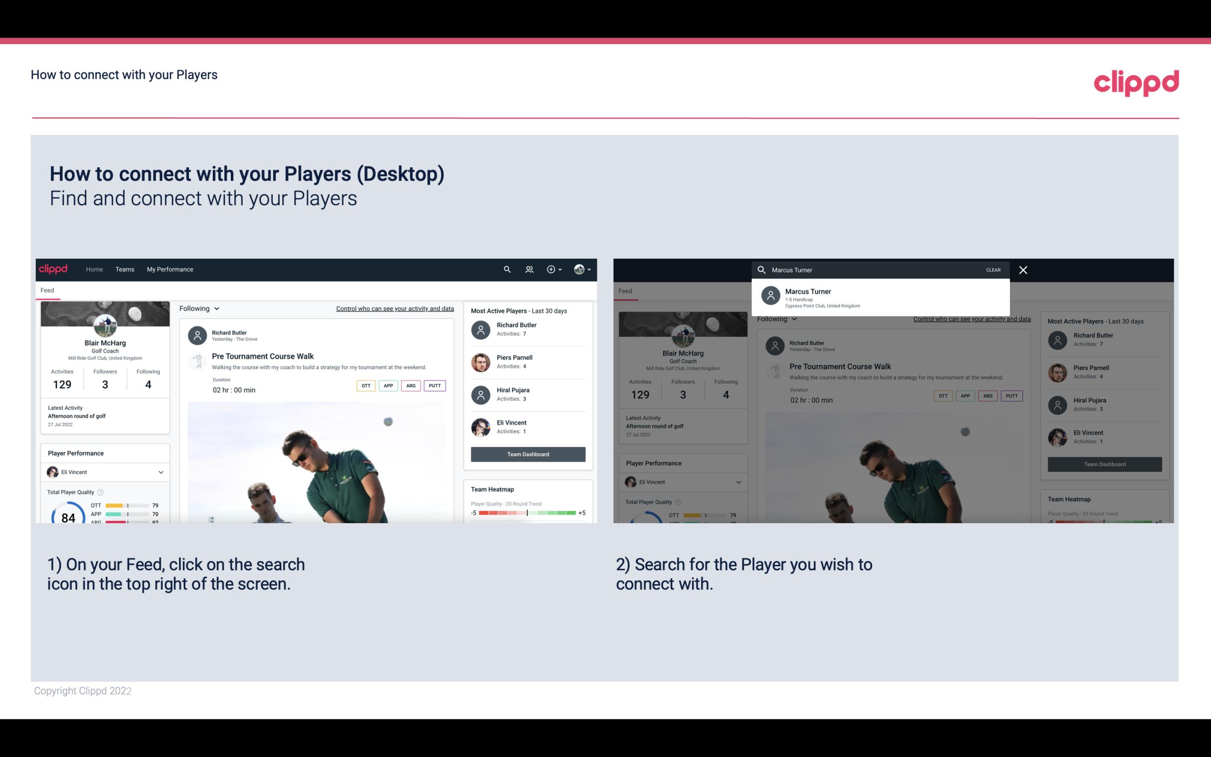Click the close X icon on search overlay
Screen dimensions: 1211x757
[1024, 269]
